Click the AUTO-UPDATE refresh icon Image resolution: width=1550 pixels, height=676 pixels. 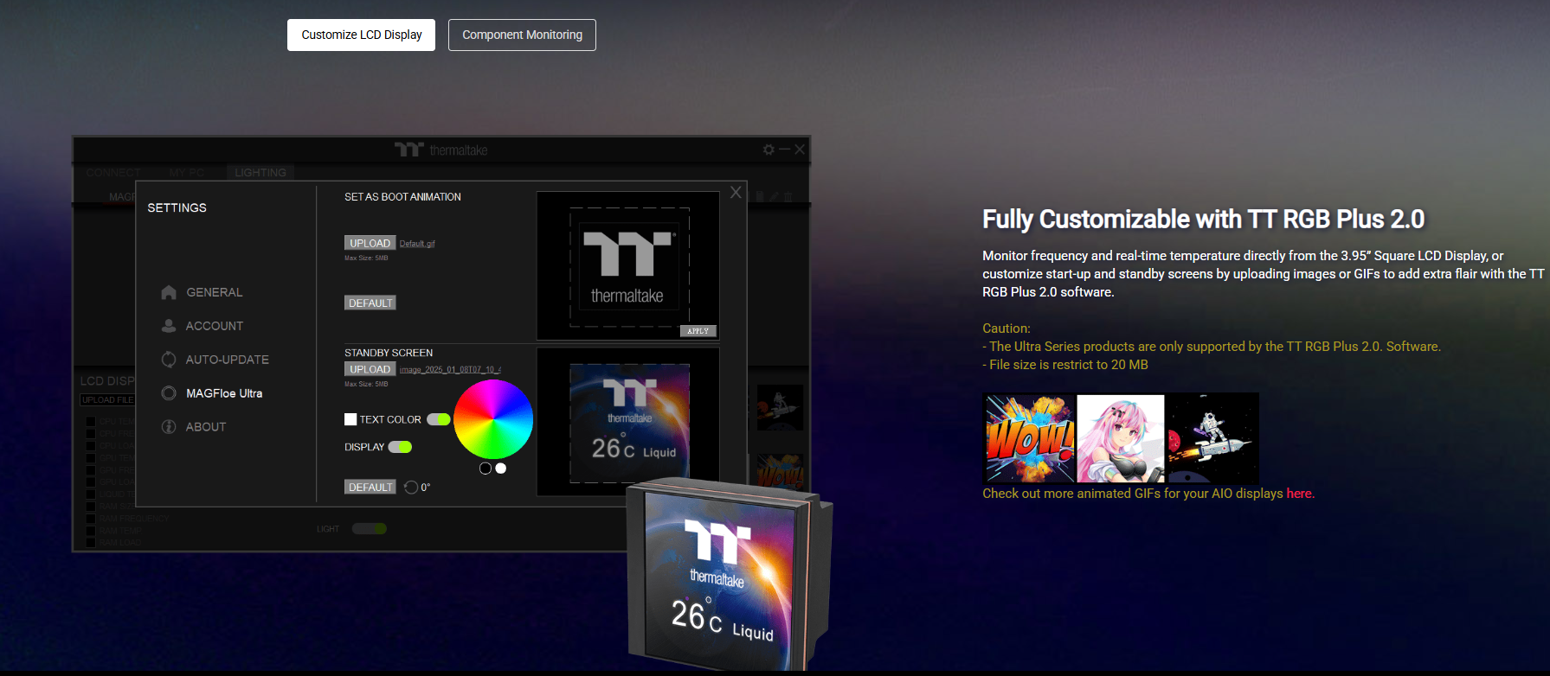(169, 360)
